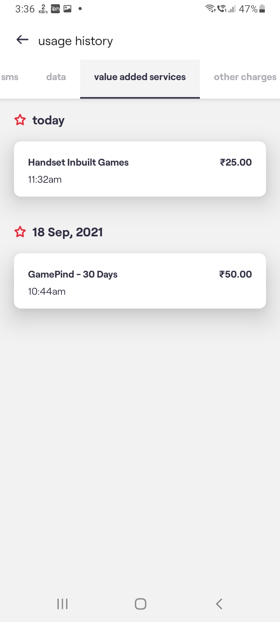Open the other charges tab
Screen dimensions: 280x622
pos(245,77)
